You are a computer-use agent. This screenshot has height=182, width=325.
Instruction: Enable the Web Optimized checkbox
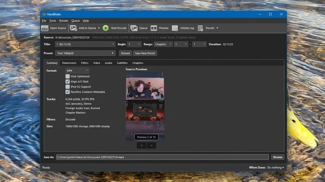(68, 76)
